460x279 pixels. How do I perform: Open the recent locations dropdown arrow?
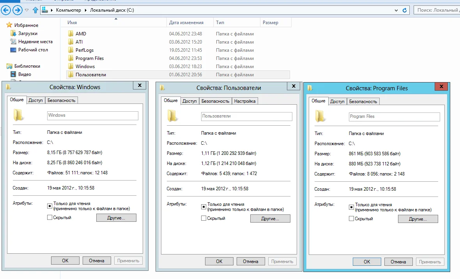(x=27, y=10)
